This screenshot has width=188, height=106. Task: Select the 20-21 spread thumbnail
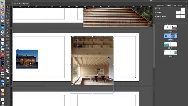coord(170,27)
